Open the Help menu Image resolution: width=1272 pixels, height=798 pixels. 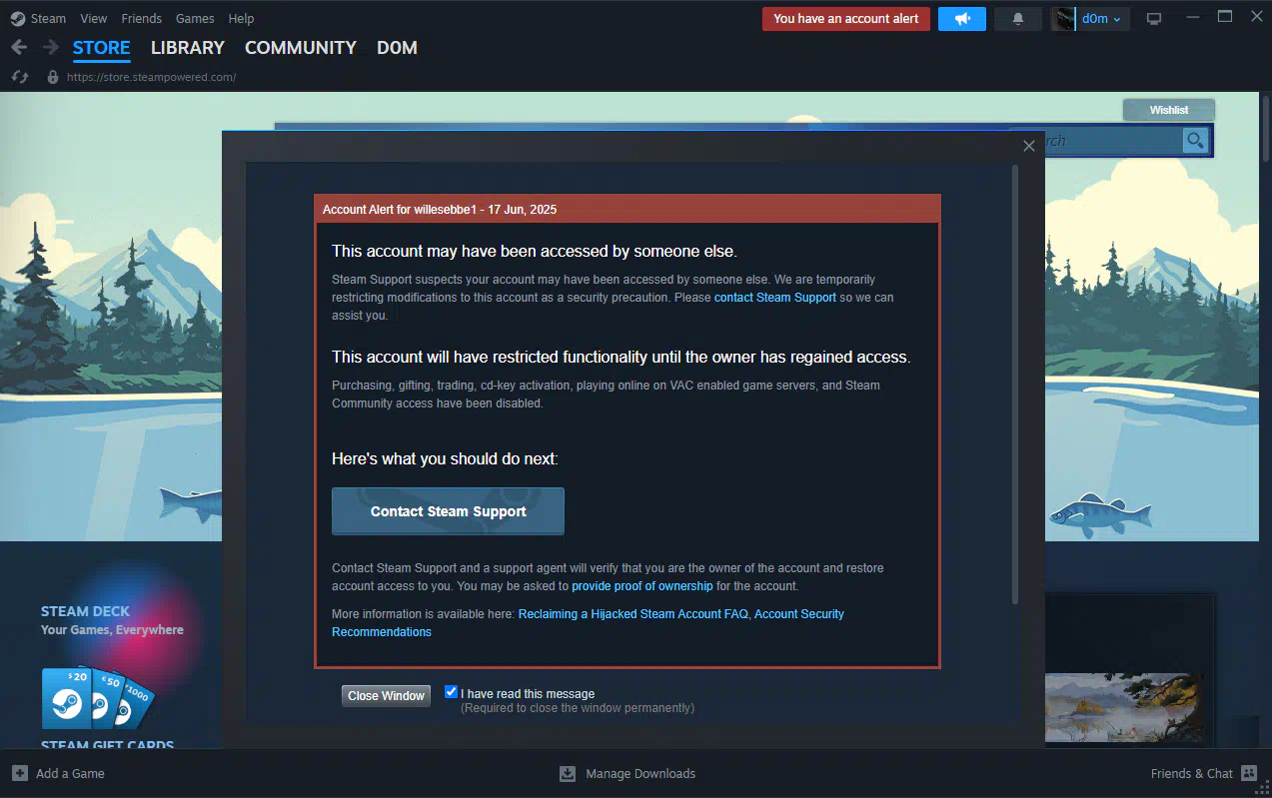(x=241, y=18)
